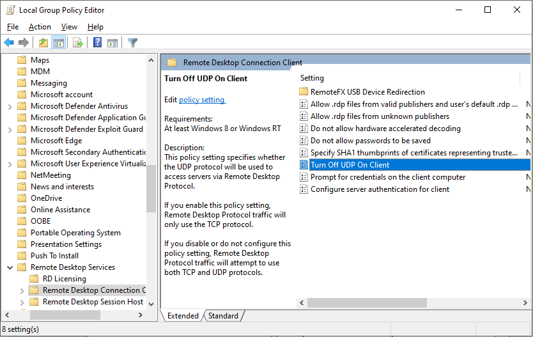This screenshot has width=533, height=337.
Task: Click the Show/Hide Action Pane icon
Action: 112,43
